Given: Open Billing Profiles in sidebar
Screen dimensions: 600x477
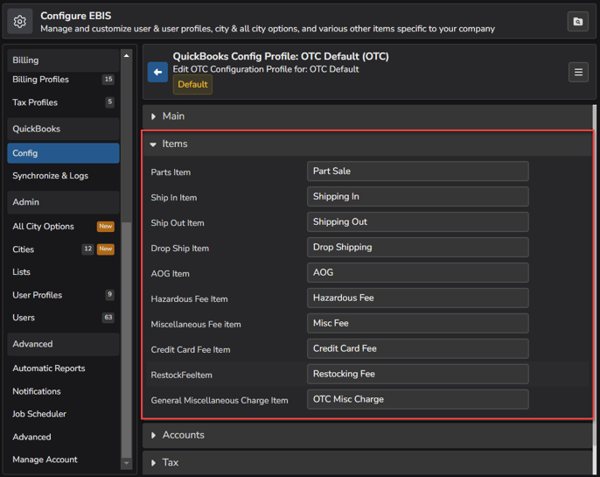Looking at the screenshot, I should coord(40,80).
